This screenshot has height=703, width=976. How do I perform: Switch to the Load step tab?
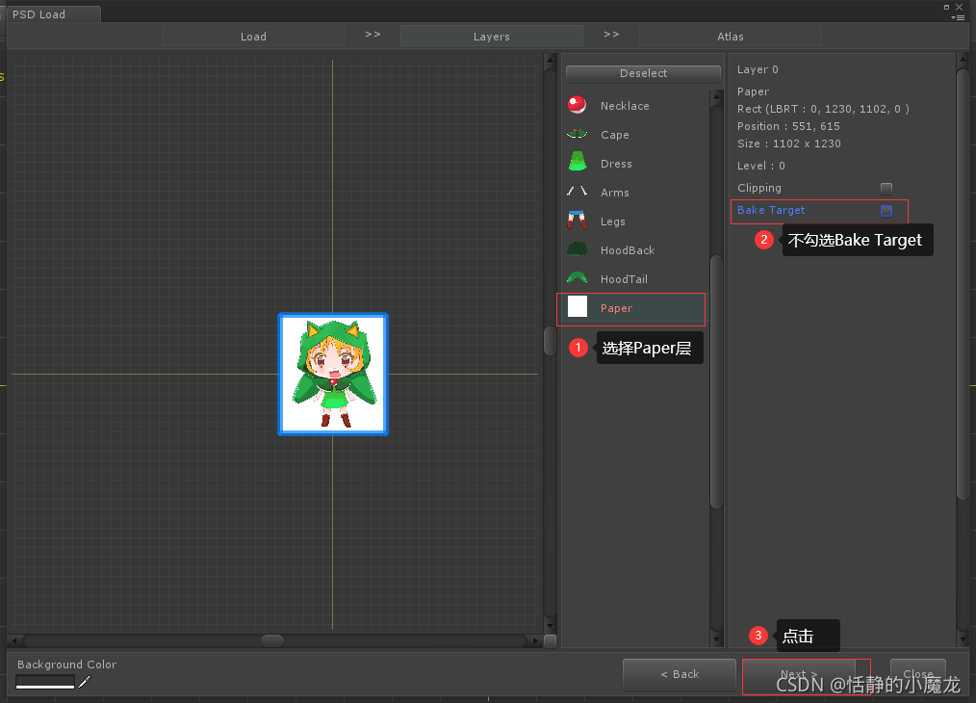tap(253, 37)
